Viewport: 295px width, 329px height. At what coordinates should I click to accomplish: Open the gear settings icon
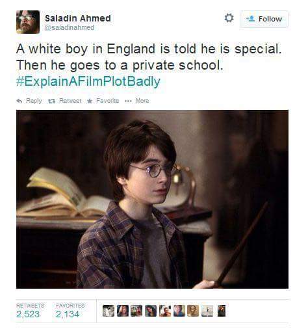pyautogui.click(x=229, y=18)
